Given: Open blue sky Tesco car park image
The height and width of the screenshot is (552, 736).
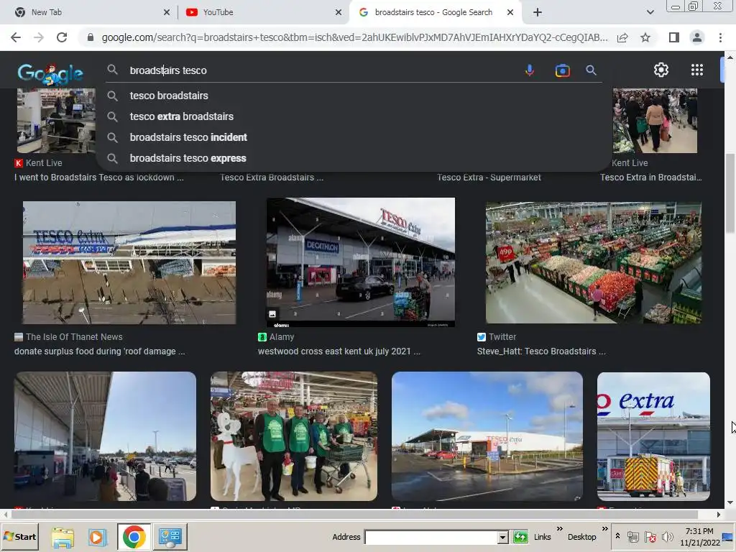Looking at the screenshot, I should click(x=487, y=436).
